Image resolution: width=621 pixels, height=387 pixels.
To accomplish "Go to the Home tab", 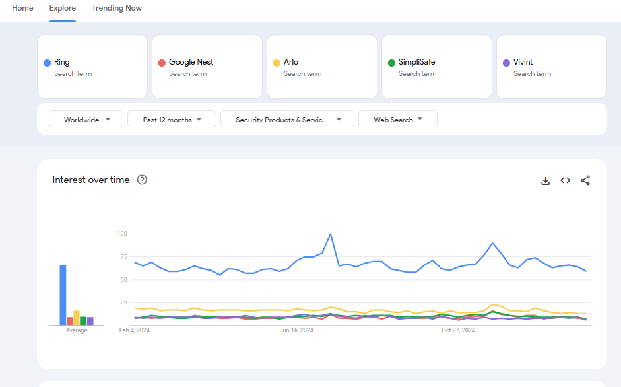I will 22,8.
